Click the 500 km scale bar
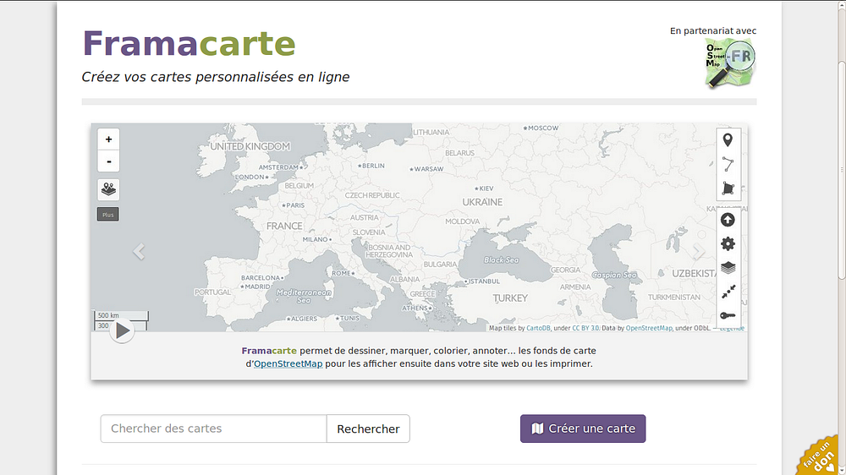This screenshot has width=846, height=475. tap(121, 315)
